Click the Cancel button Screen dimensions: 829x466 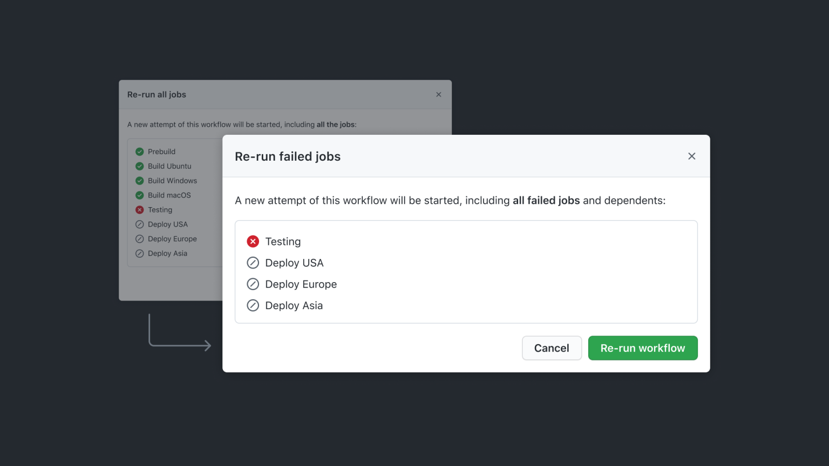(552, 348)
